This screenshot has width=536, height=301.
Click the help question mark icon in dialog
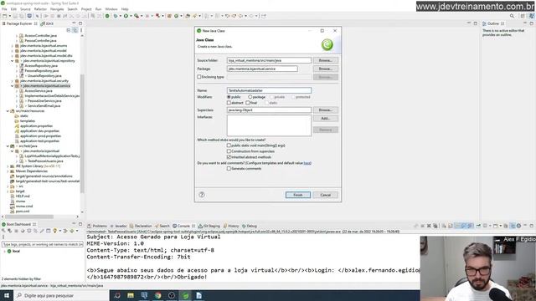202,195
